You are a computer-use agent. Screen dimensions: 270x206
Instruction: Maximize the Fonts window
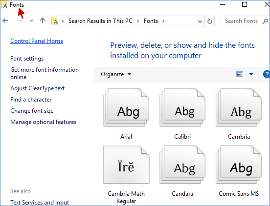pos(245,4)
